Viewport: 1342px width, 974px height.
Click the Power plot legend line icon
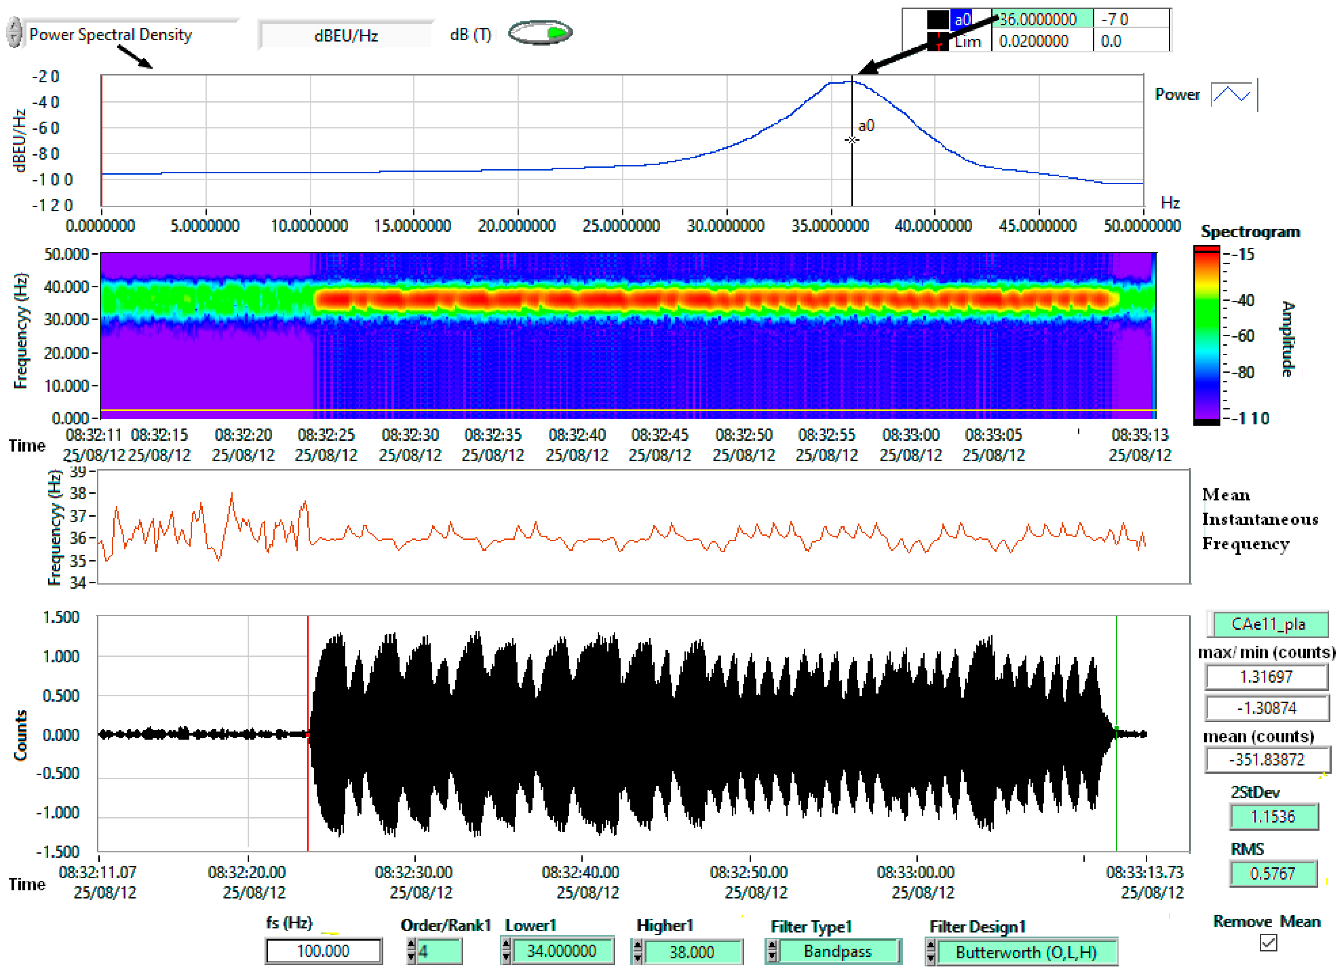[x=1231, y=94]
